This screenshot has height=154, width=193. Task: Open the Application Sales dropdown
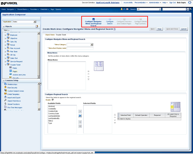pyautogui.click(x=35, y=22)
